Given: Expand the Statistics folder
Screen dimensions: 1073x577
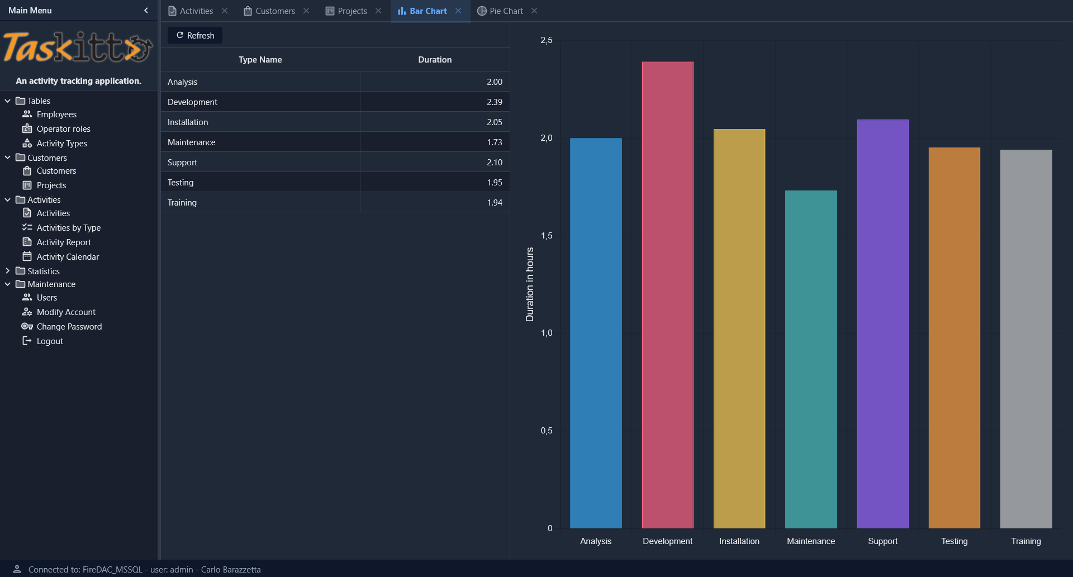Looking at the screenshot, I should (7, 271).
